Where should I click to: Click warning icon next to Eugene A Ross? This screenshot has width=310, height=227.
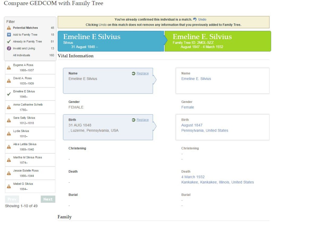(9, 68)
